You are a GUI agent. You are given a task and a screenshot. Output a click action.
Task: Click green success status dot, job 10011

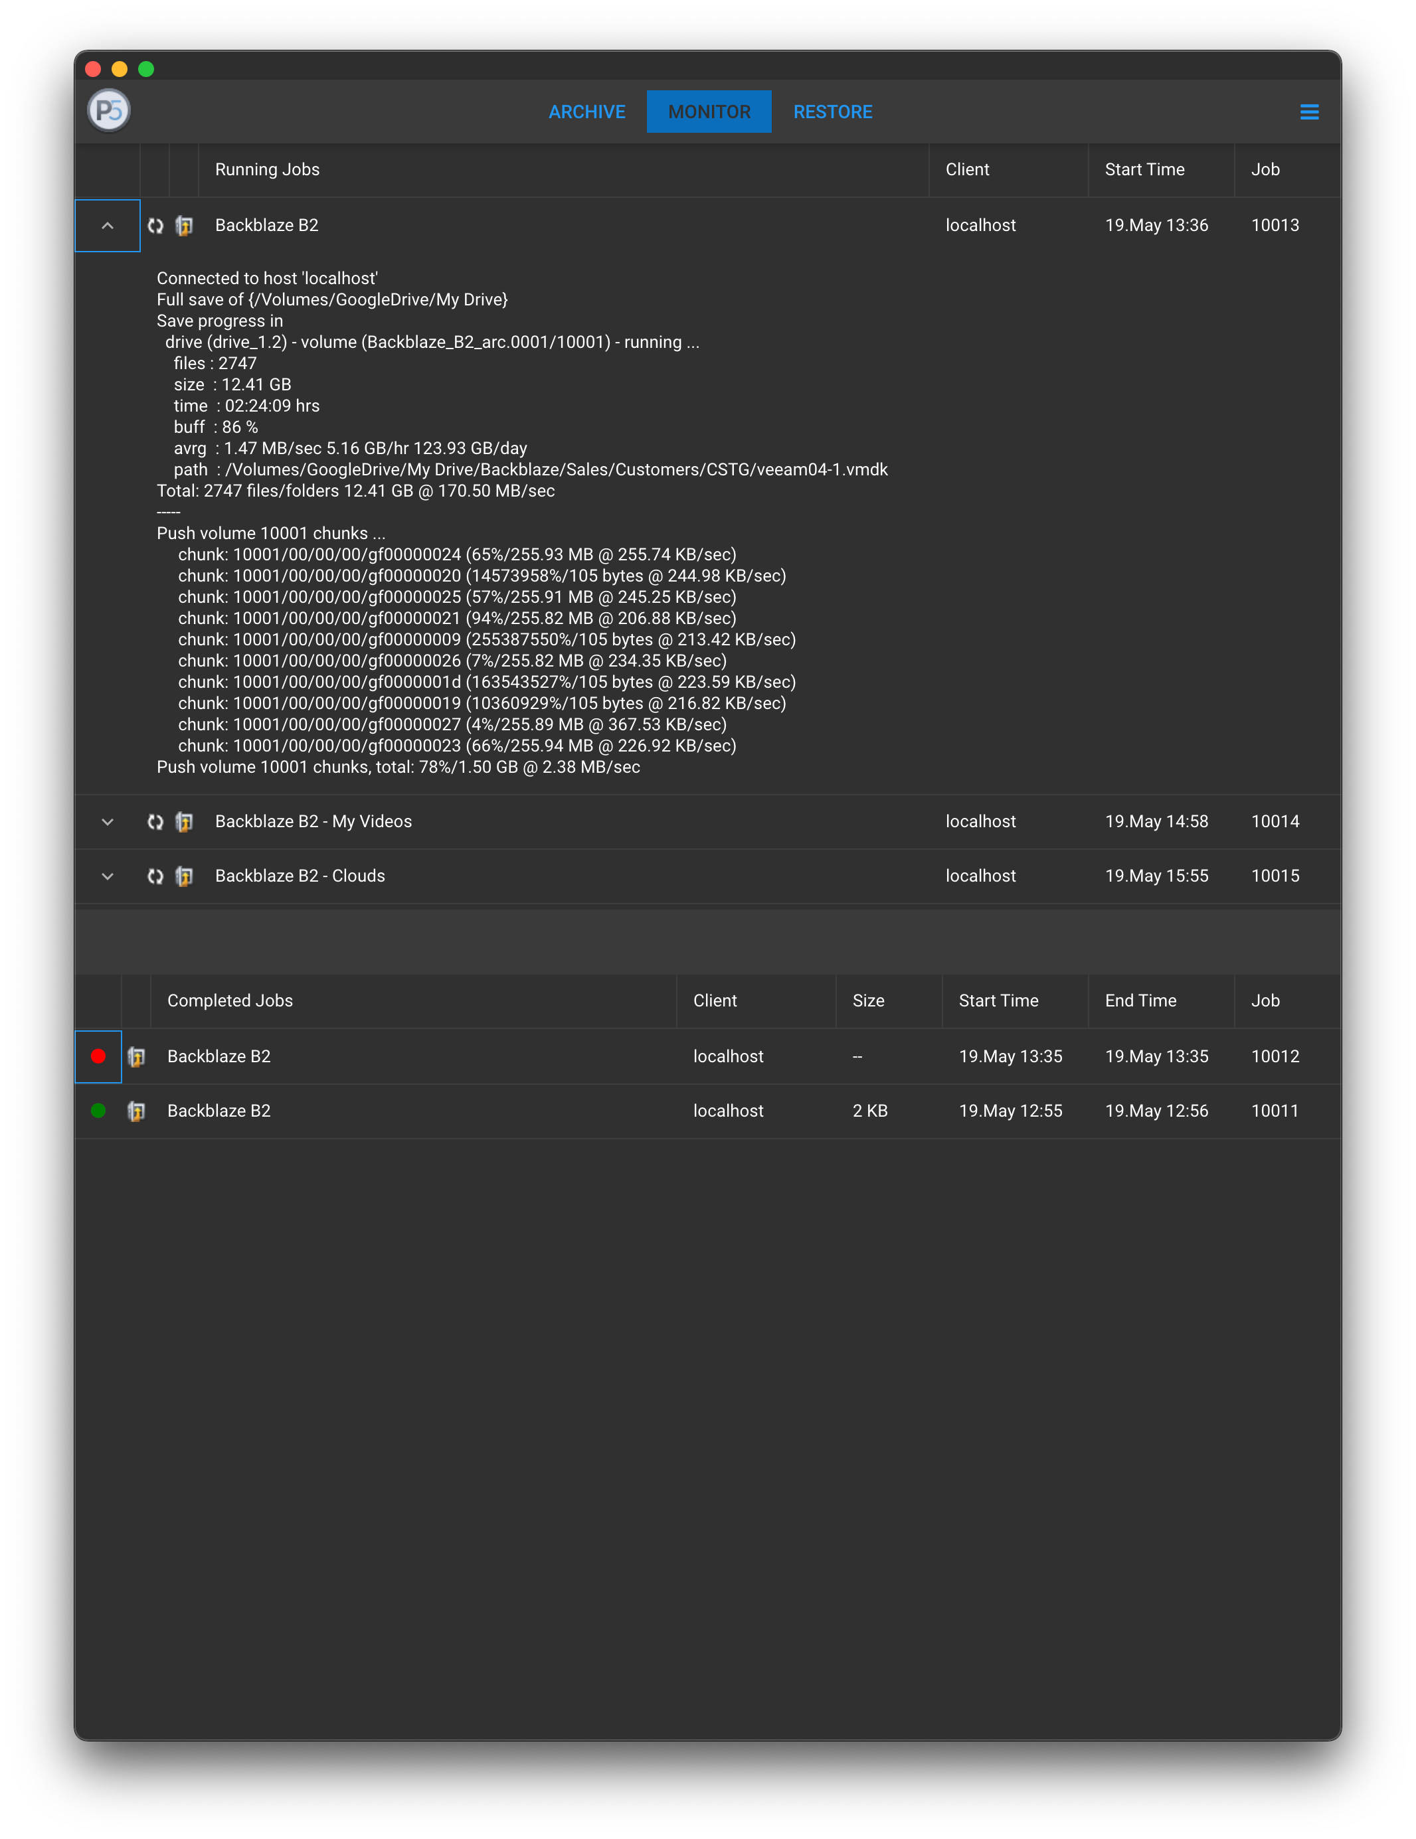98,1111
